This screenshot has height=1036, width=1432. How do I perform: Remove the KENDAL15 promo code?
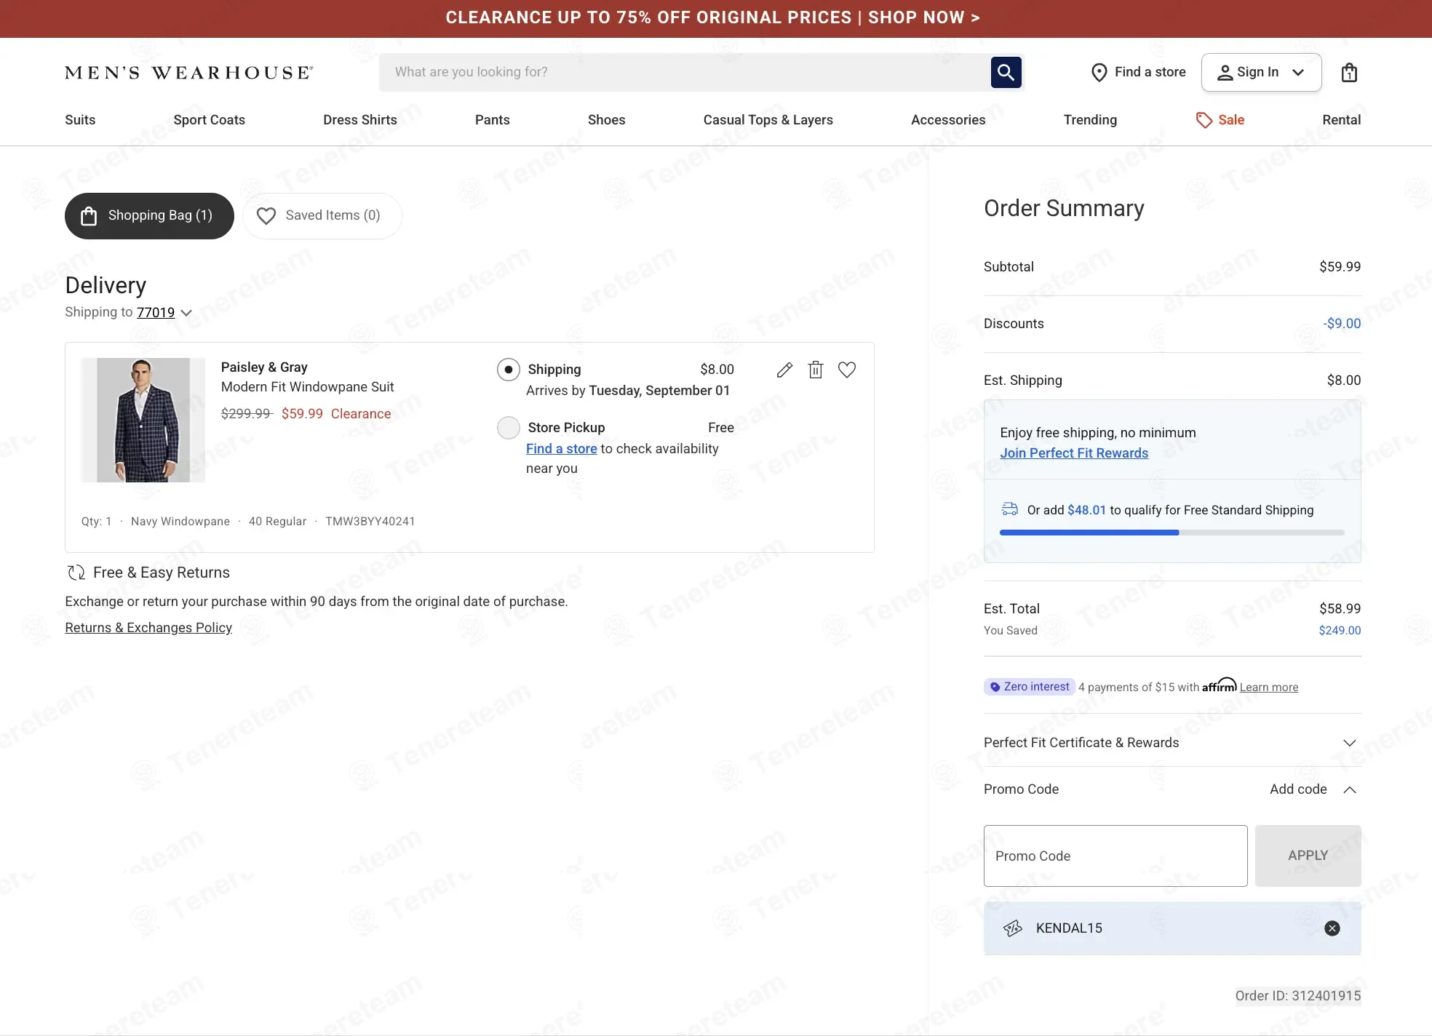1332,928
